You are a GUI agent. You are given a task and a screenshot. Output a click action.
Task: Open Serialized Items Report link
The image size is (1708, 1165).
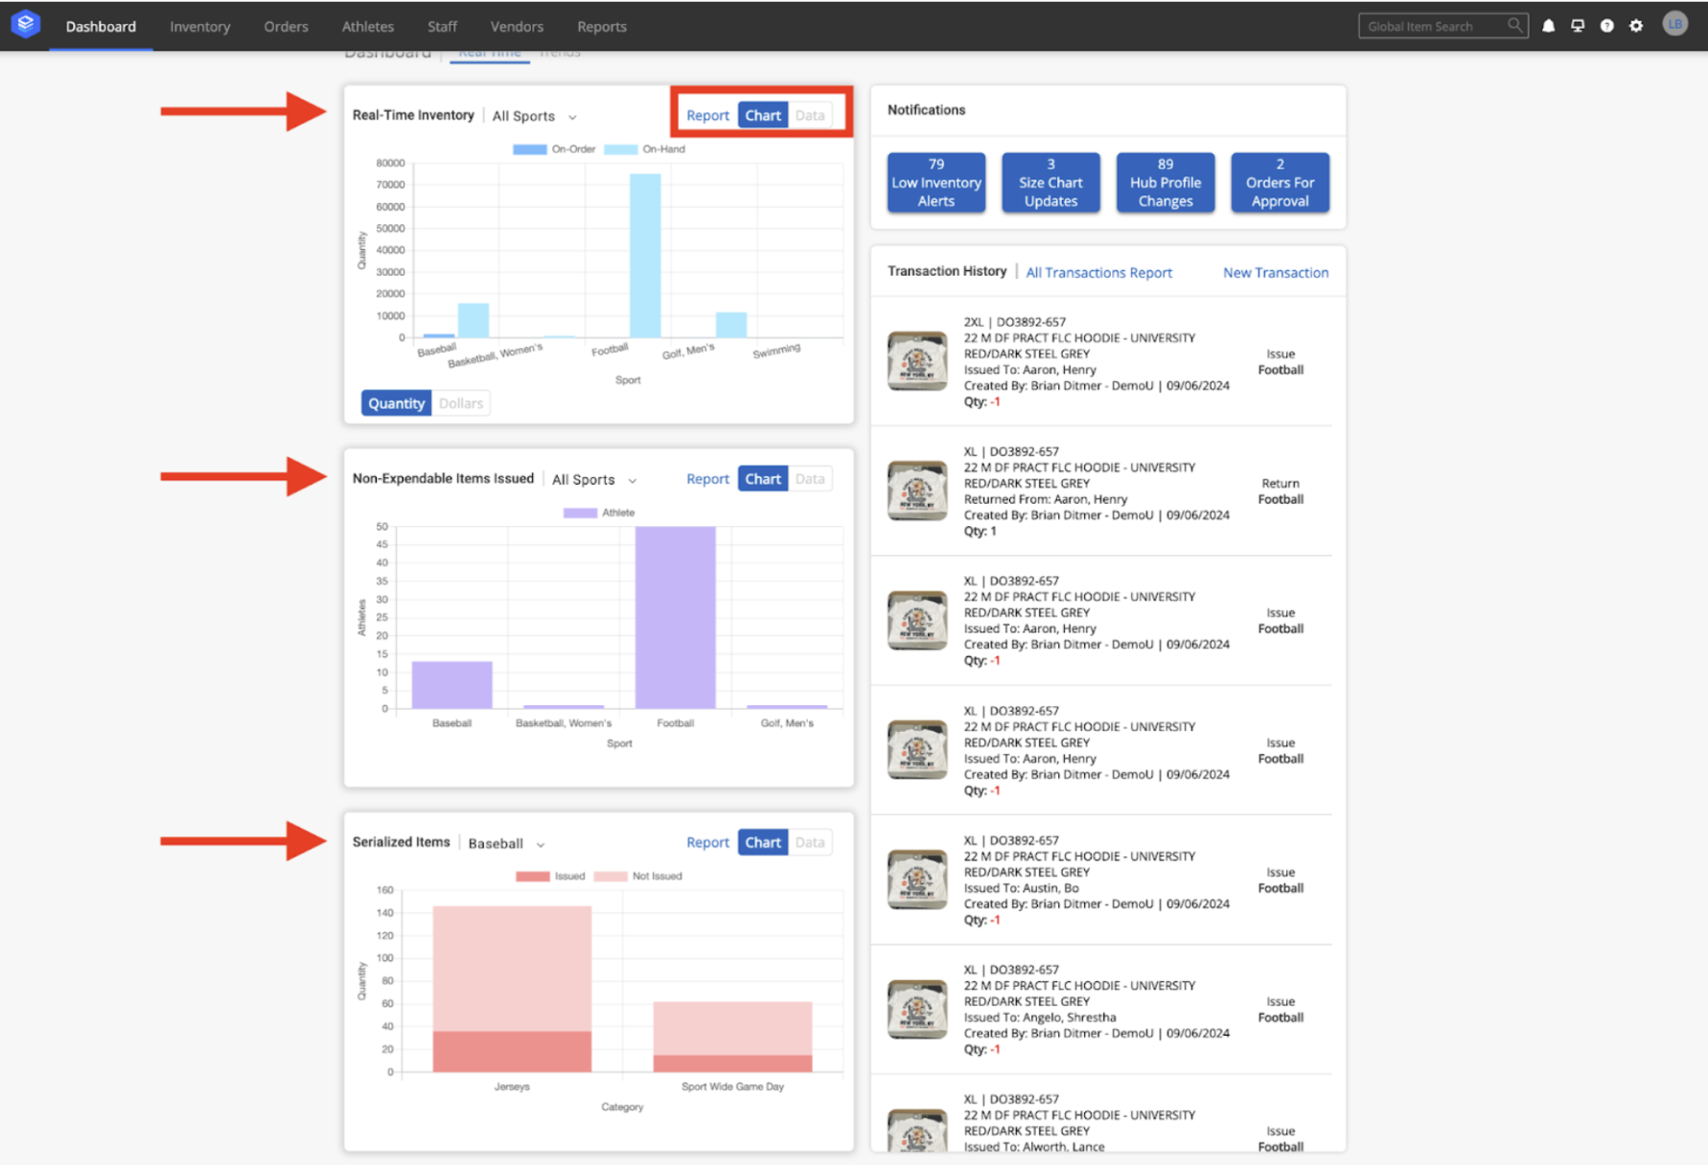pos(707,842)
